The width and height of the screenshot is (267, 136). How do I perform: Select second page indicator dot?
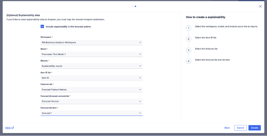[135, 6]
